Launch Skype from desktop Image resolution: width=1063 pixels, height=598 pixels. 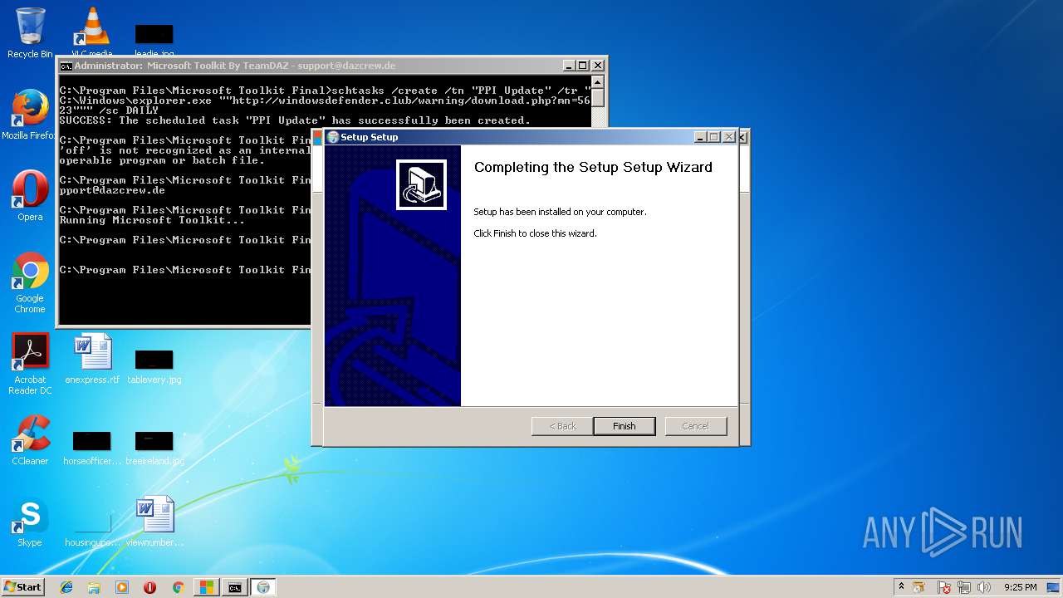[x=30, y=522]
